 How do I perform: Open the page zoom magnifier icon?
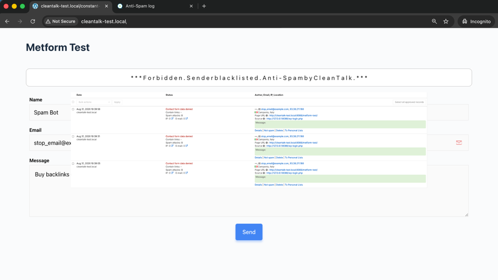coord(434,21)
